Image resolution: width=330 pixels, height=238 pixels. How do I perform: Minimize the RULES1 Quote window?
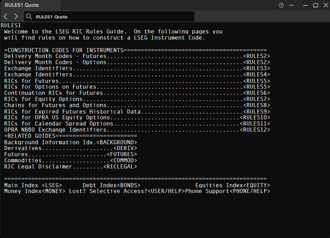(305, 5)
